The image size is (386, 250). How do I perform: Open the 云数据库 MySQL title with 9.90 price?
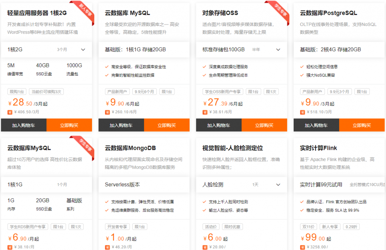click(x=127, y=13)
